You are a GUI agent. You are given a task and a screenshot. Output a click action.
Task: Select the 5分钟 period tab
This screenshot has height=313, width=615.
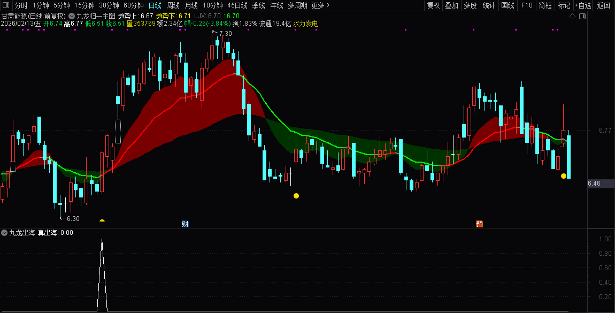point(61,5)
